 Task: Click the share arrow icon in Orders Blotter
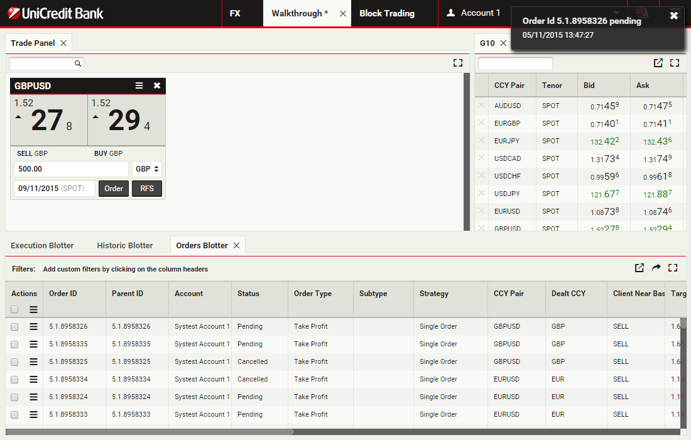pyautogui.click(x=656, y=268)
